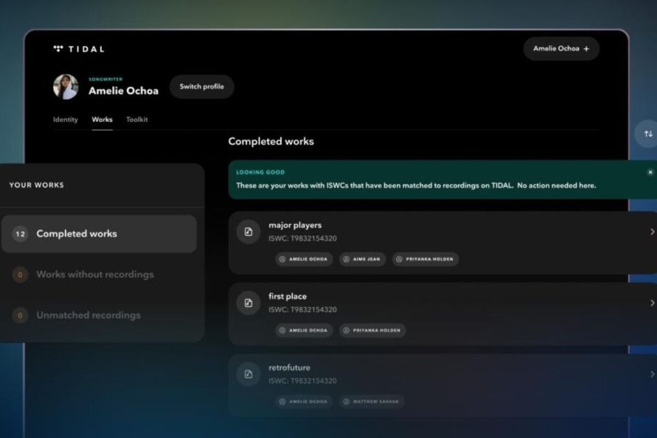Click the 0 badge beside Works without recordings
Screen dimensions: 657x438
[x=20, y=275]
